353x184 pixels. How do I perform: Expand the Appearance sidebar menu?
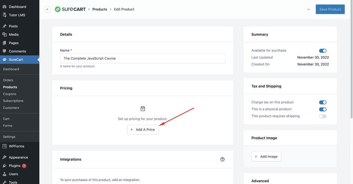tap(18, 158)
